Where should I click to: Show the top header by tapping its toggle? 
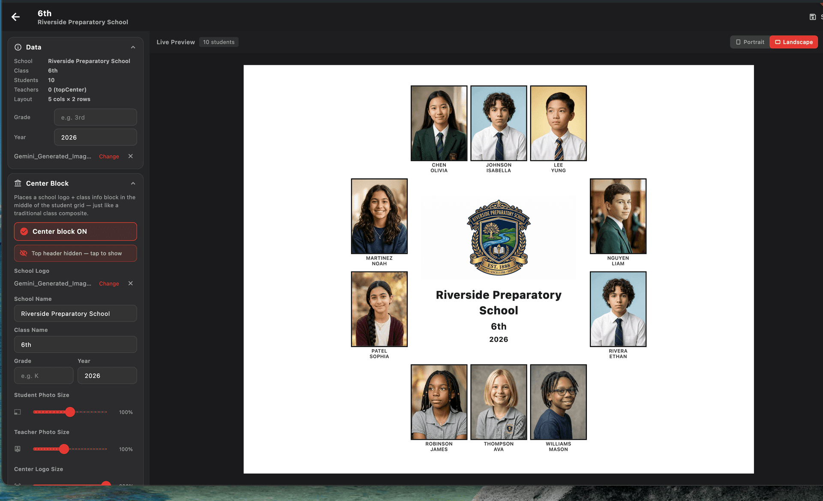point(75,253)
